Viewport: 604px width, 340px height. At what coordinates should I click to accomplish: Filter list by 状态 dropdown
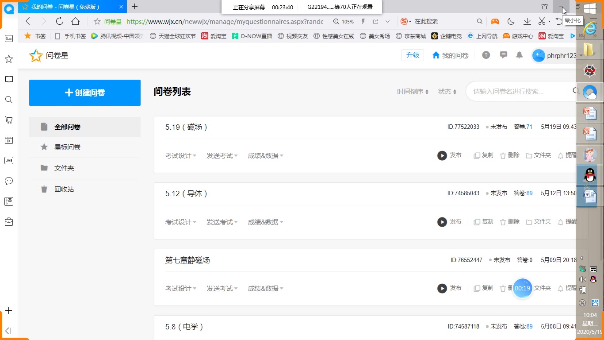(x=447, y=92)
